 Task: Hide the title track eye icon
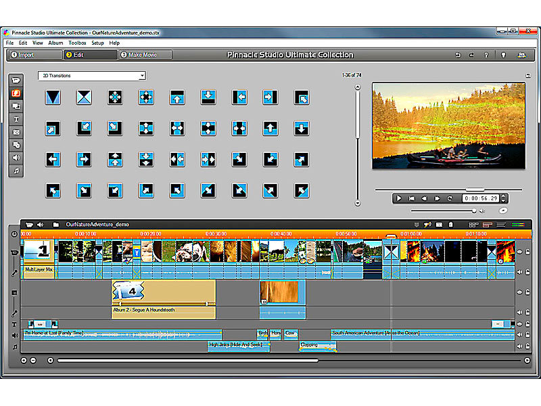click(x=519, y=324)
